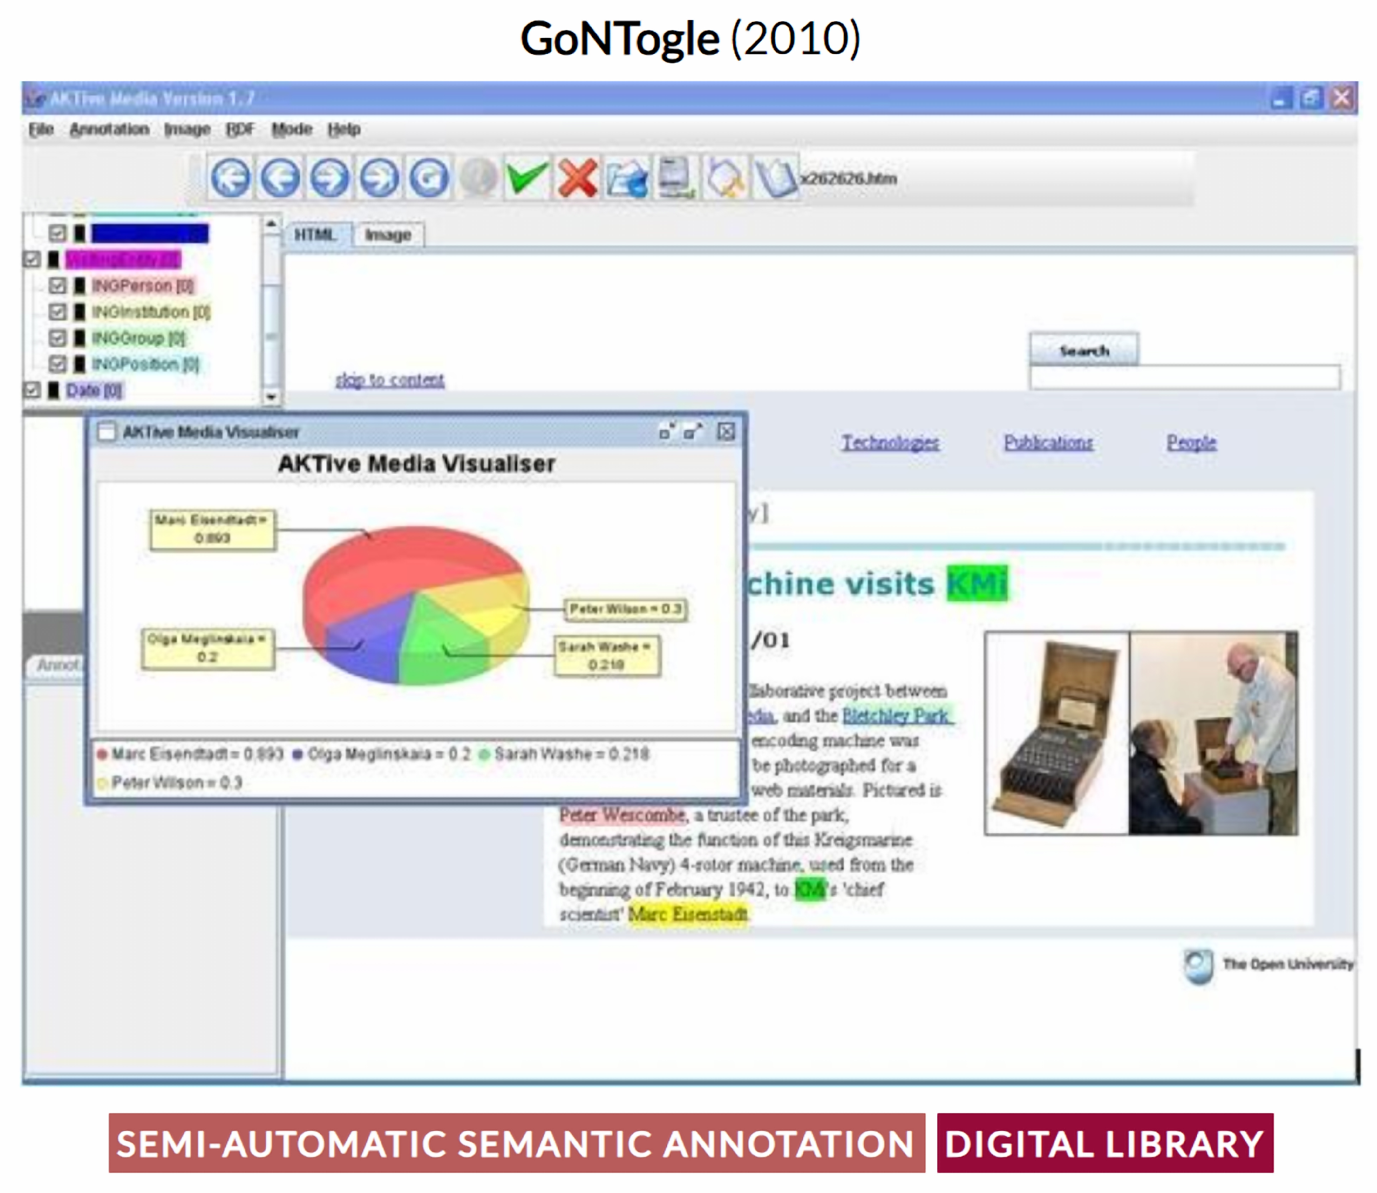Click the last blue forward arrow icon
Viewport: 1377px width, 1193px height.
tap(379, 178)
